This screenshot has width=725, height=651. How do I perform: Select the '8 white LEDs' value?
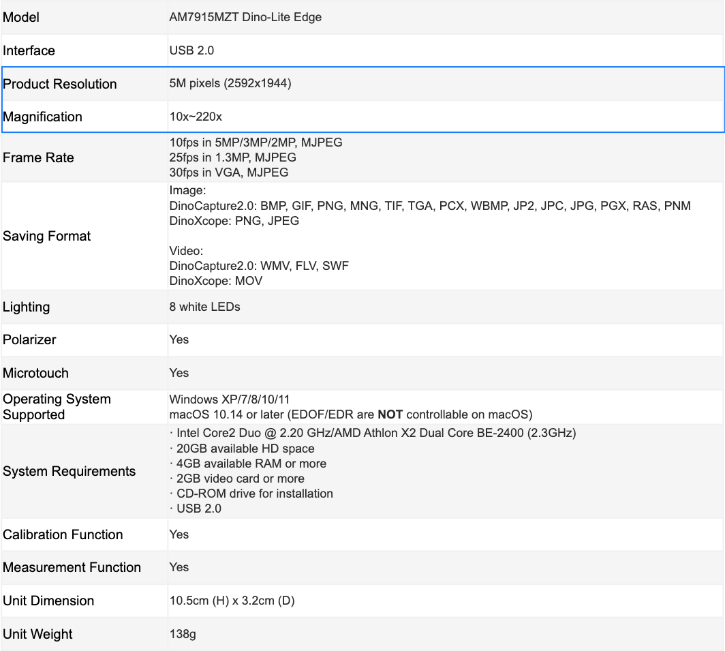[205, 307]
